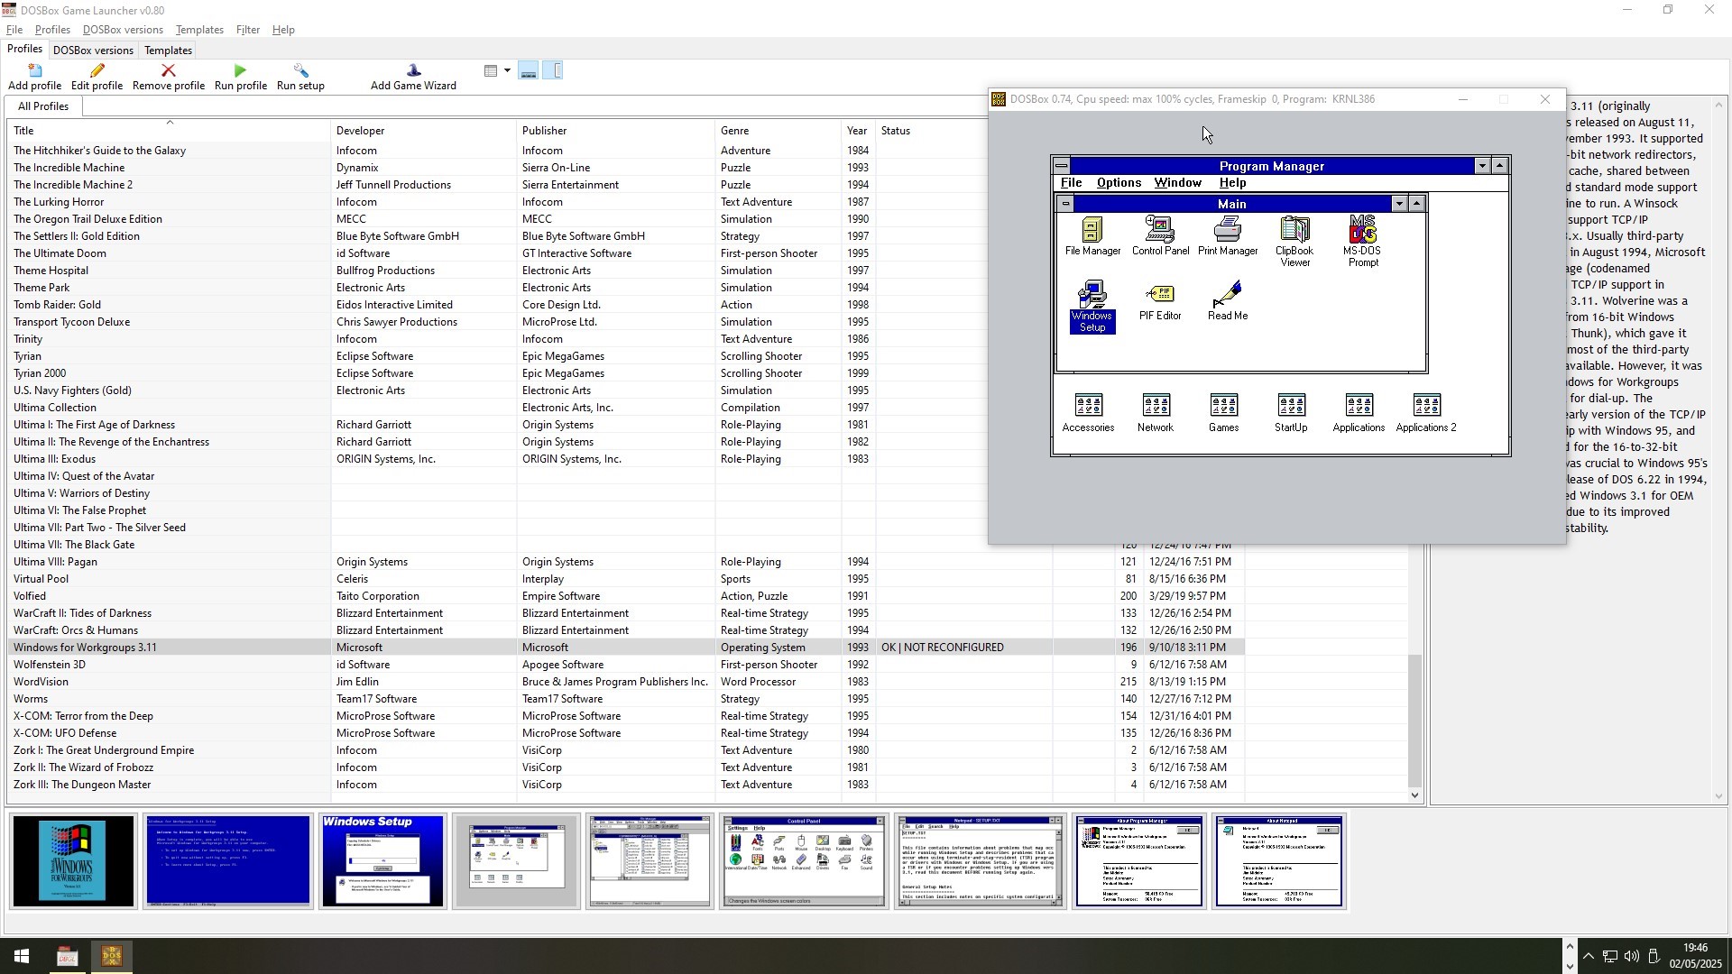Maximize Program Manager with up arrow
1732x974 pixels.
[1499, 166]
